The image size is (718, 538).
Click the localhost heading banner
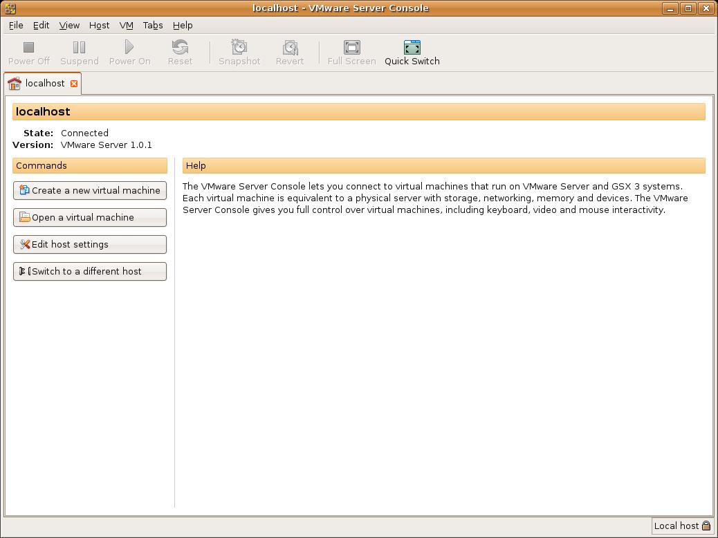coord(358,112)
